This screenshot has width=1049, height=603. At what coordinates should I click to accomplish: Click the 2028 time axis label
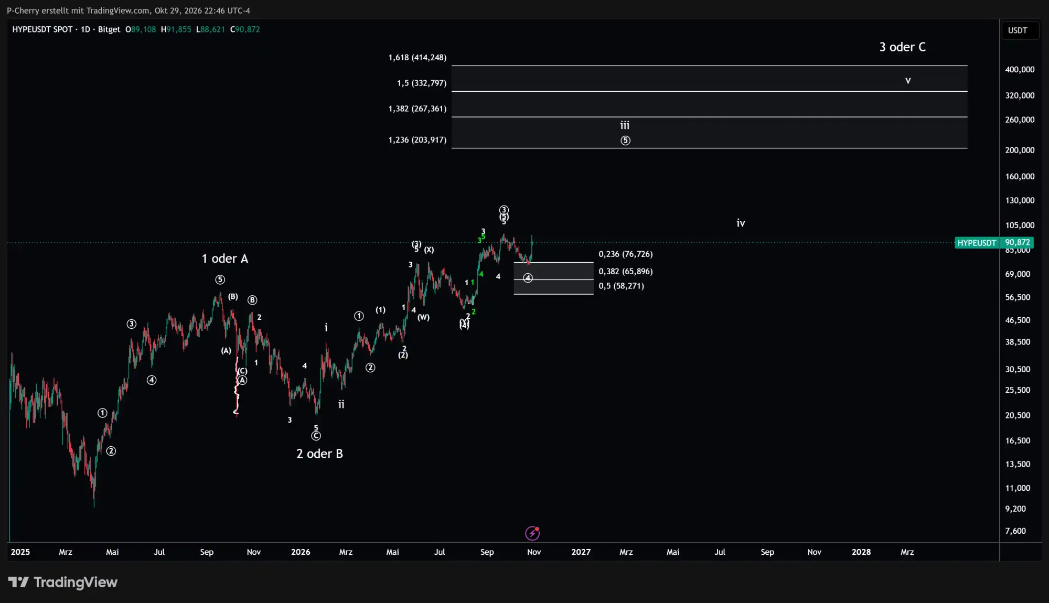coord(861,552)
